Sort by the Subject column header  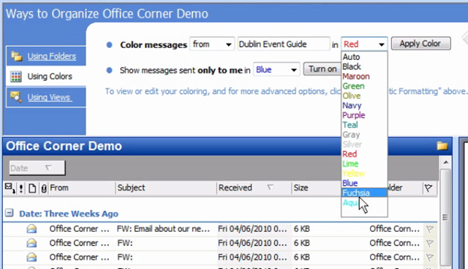(x=166, y=188)
